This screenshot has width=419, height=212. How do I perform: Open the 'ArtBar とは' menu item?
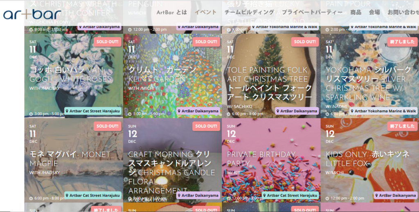(171, 12)
